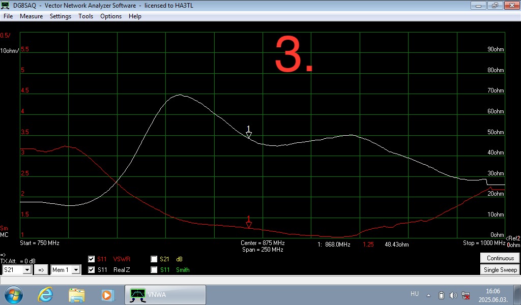521x305 pixels.
Task: Show hidden system tray icons arrow
Action: click(x=428, y=295)
